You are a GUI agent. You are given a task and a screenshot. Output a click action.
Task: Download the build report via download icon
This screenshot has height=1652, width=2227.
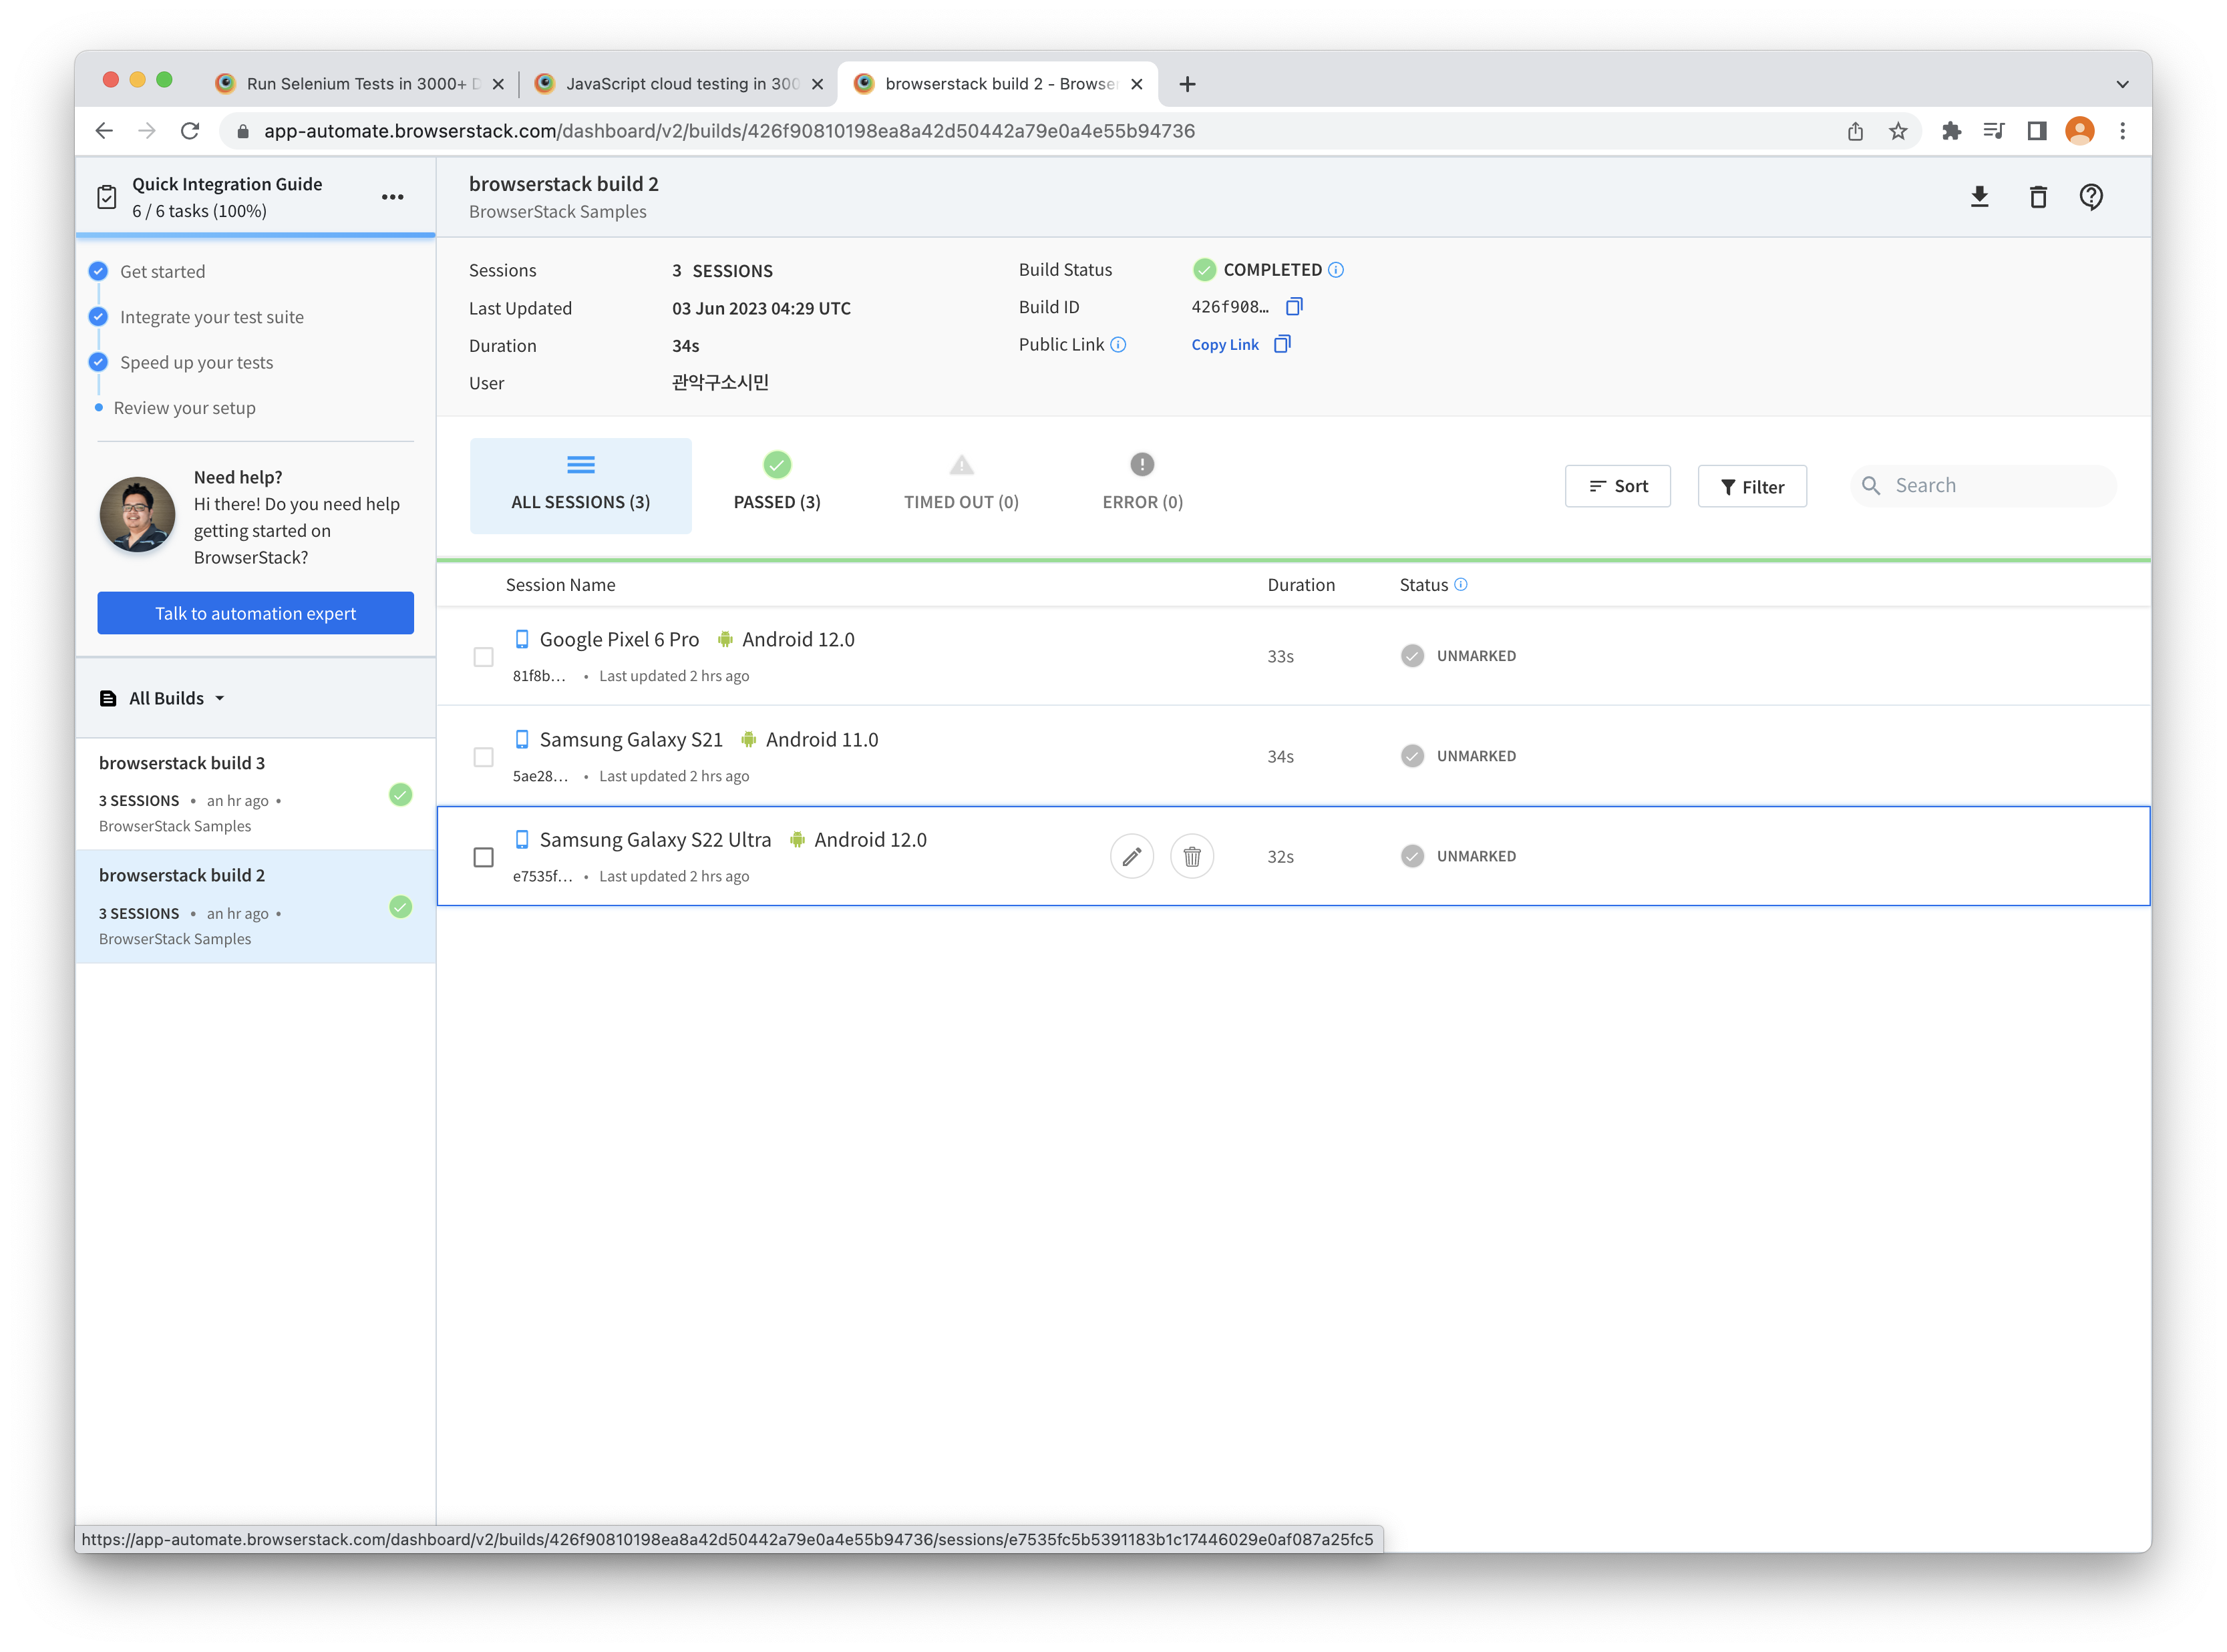(1979, 197)
